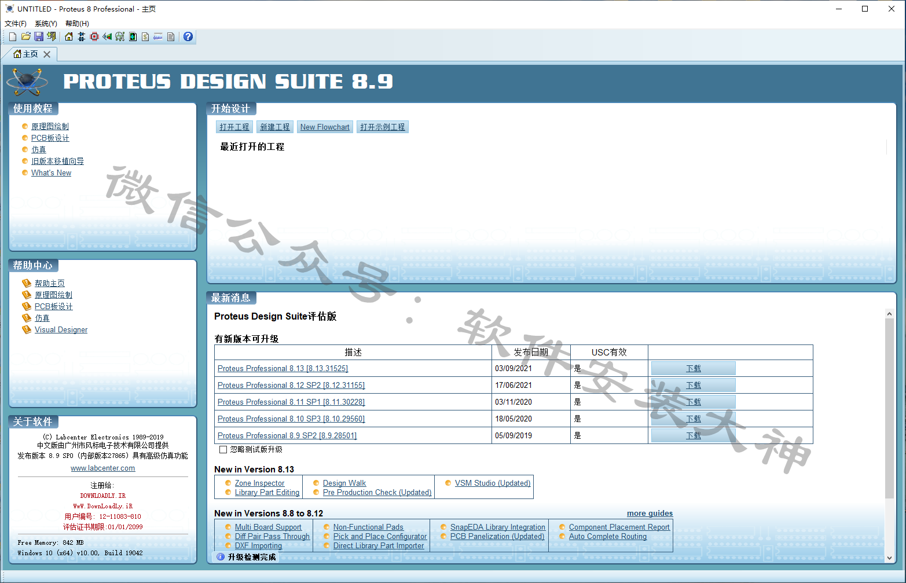Open the Project Notes document icon

[x=171, y=36]
